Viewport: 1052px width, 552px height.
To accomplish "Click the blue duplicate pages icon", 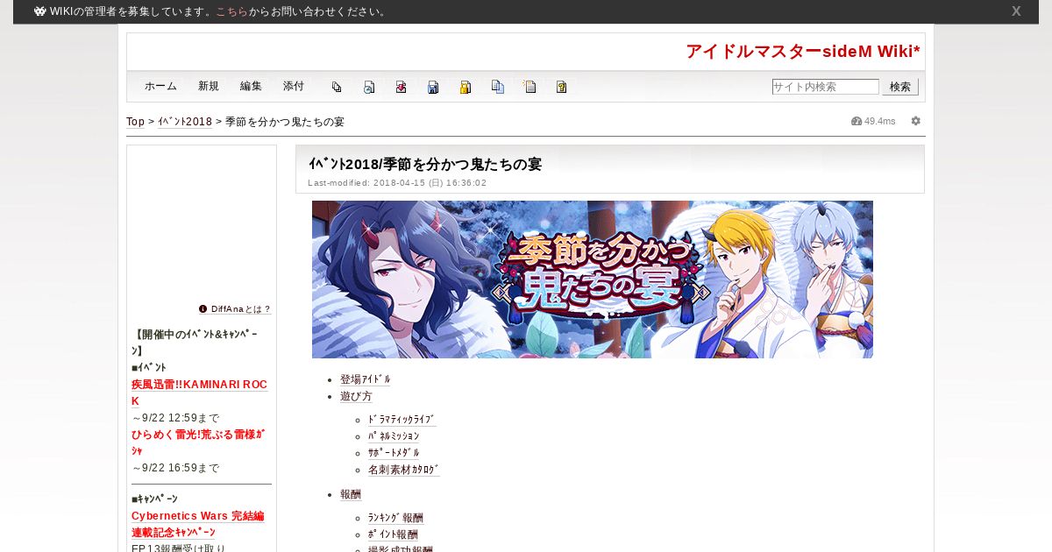I will coord(498,87).
